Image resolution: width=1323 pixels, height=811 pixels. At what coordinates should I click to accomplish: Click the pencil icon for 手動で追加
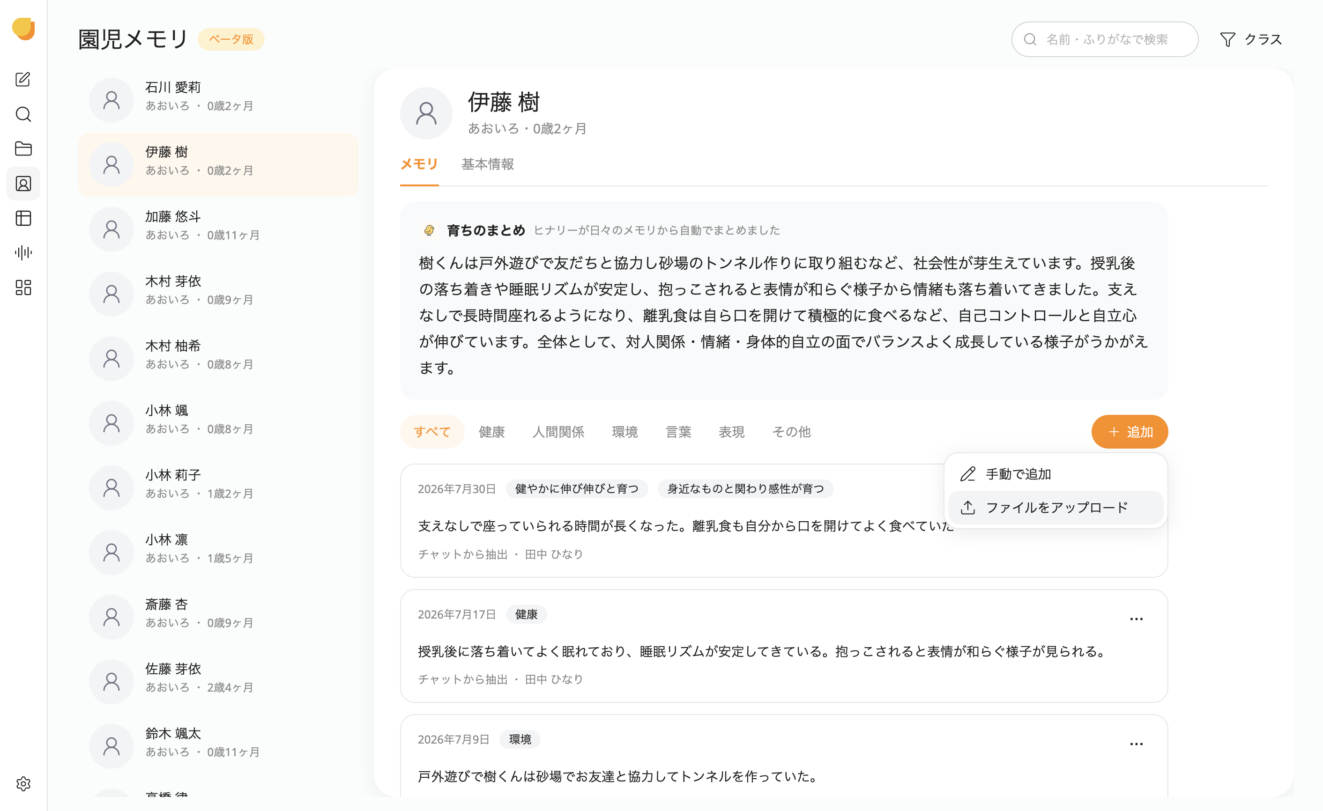(967, 474)
